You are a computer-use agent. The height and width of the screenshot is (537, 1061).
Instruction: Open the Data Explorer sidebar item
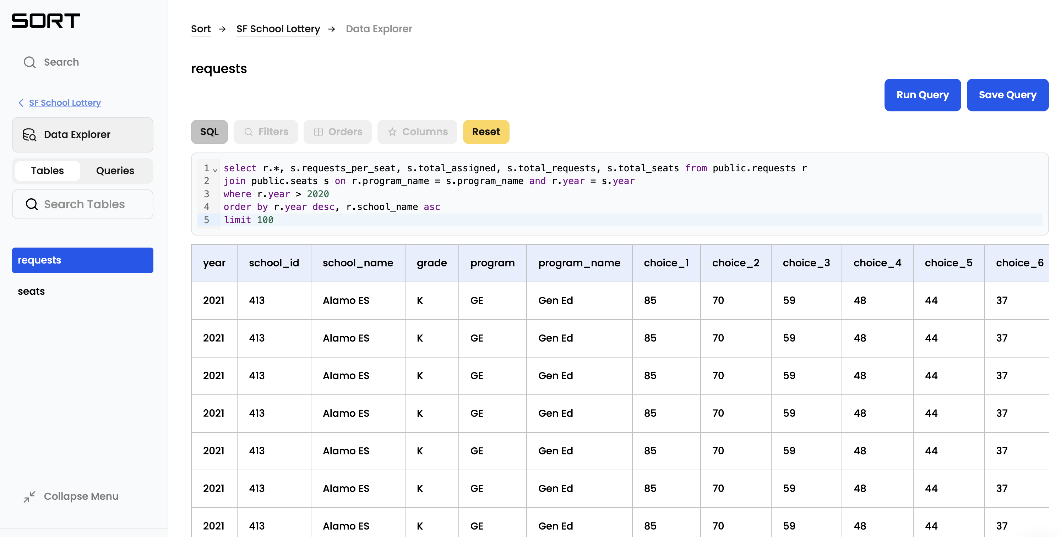pyautogui.click(x=83, y=134)
